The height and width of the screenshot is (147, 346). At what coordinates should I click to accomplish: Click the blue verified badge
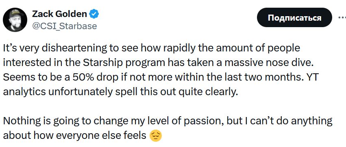click(x=94, y=14)
